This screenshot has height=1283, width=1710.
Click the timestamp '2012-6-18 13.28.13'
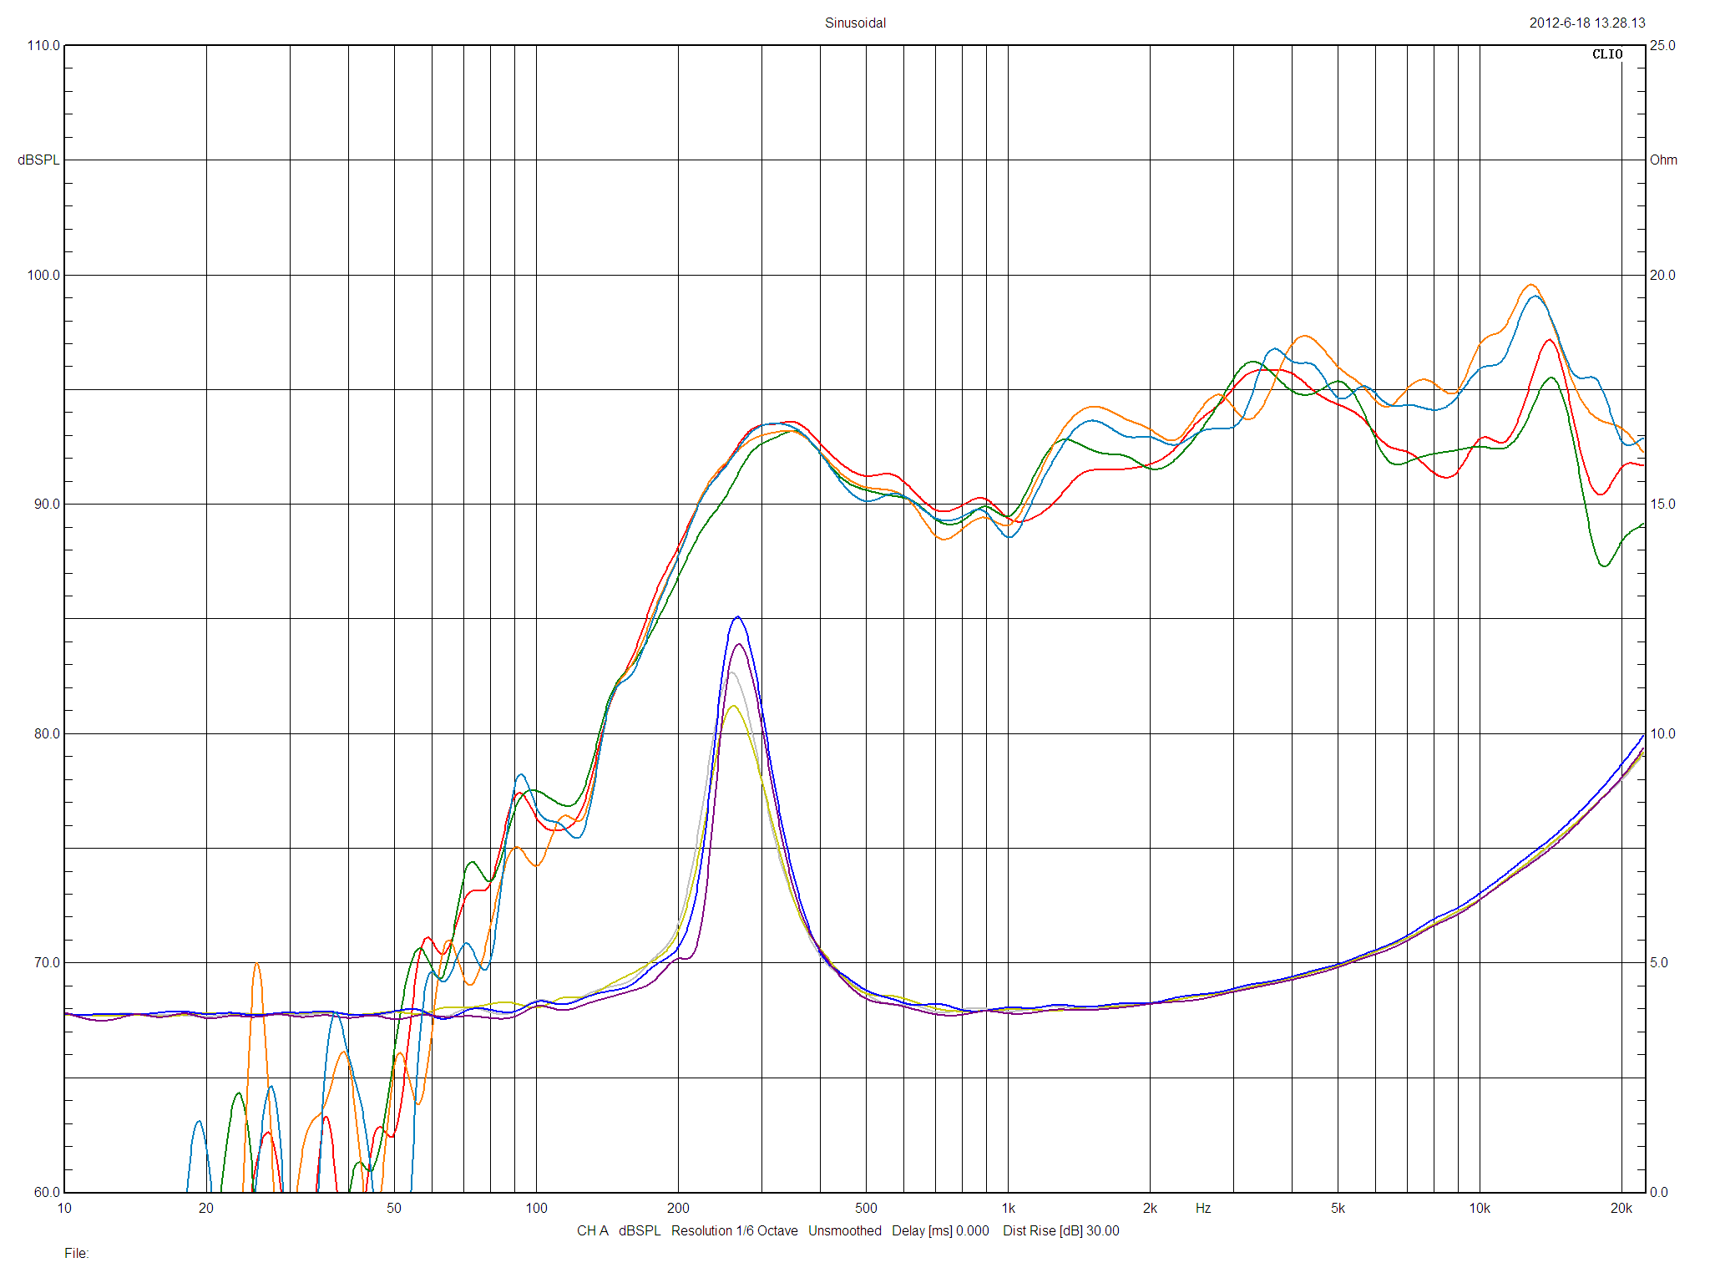[1586, 23]
